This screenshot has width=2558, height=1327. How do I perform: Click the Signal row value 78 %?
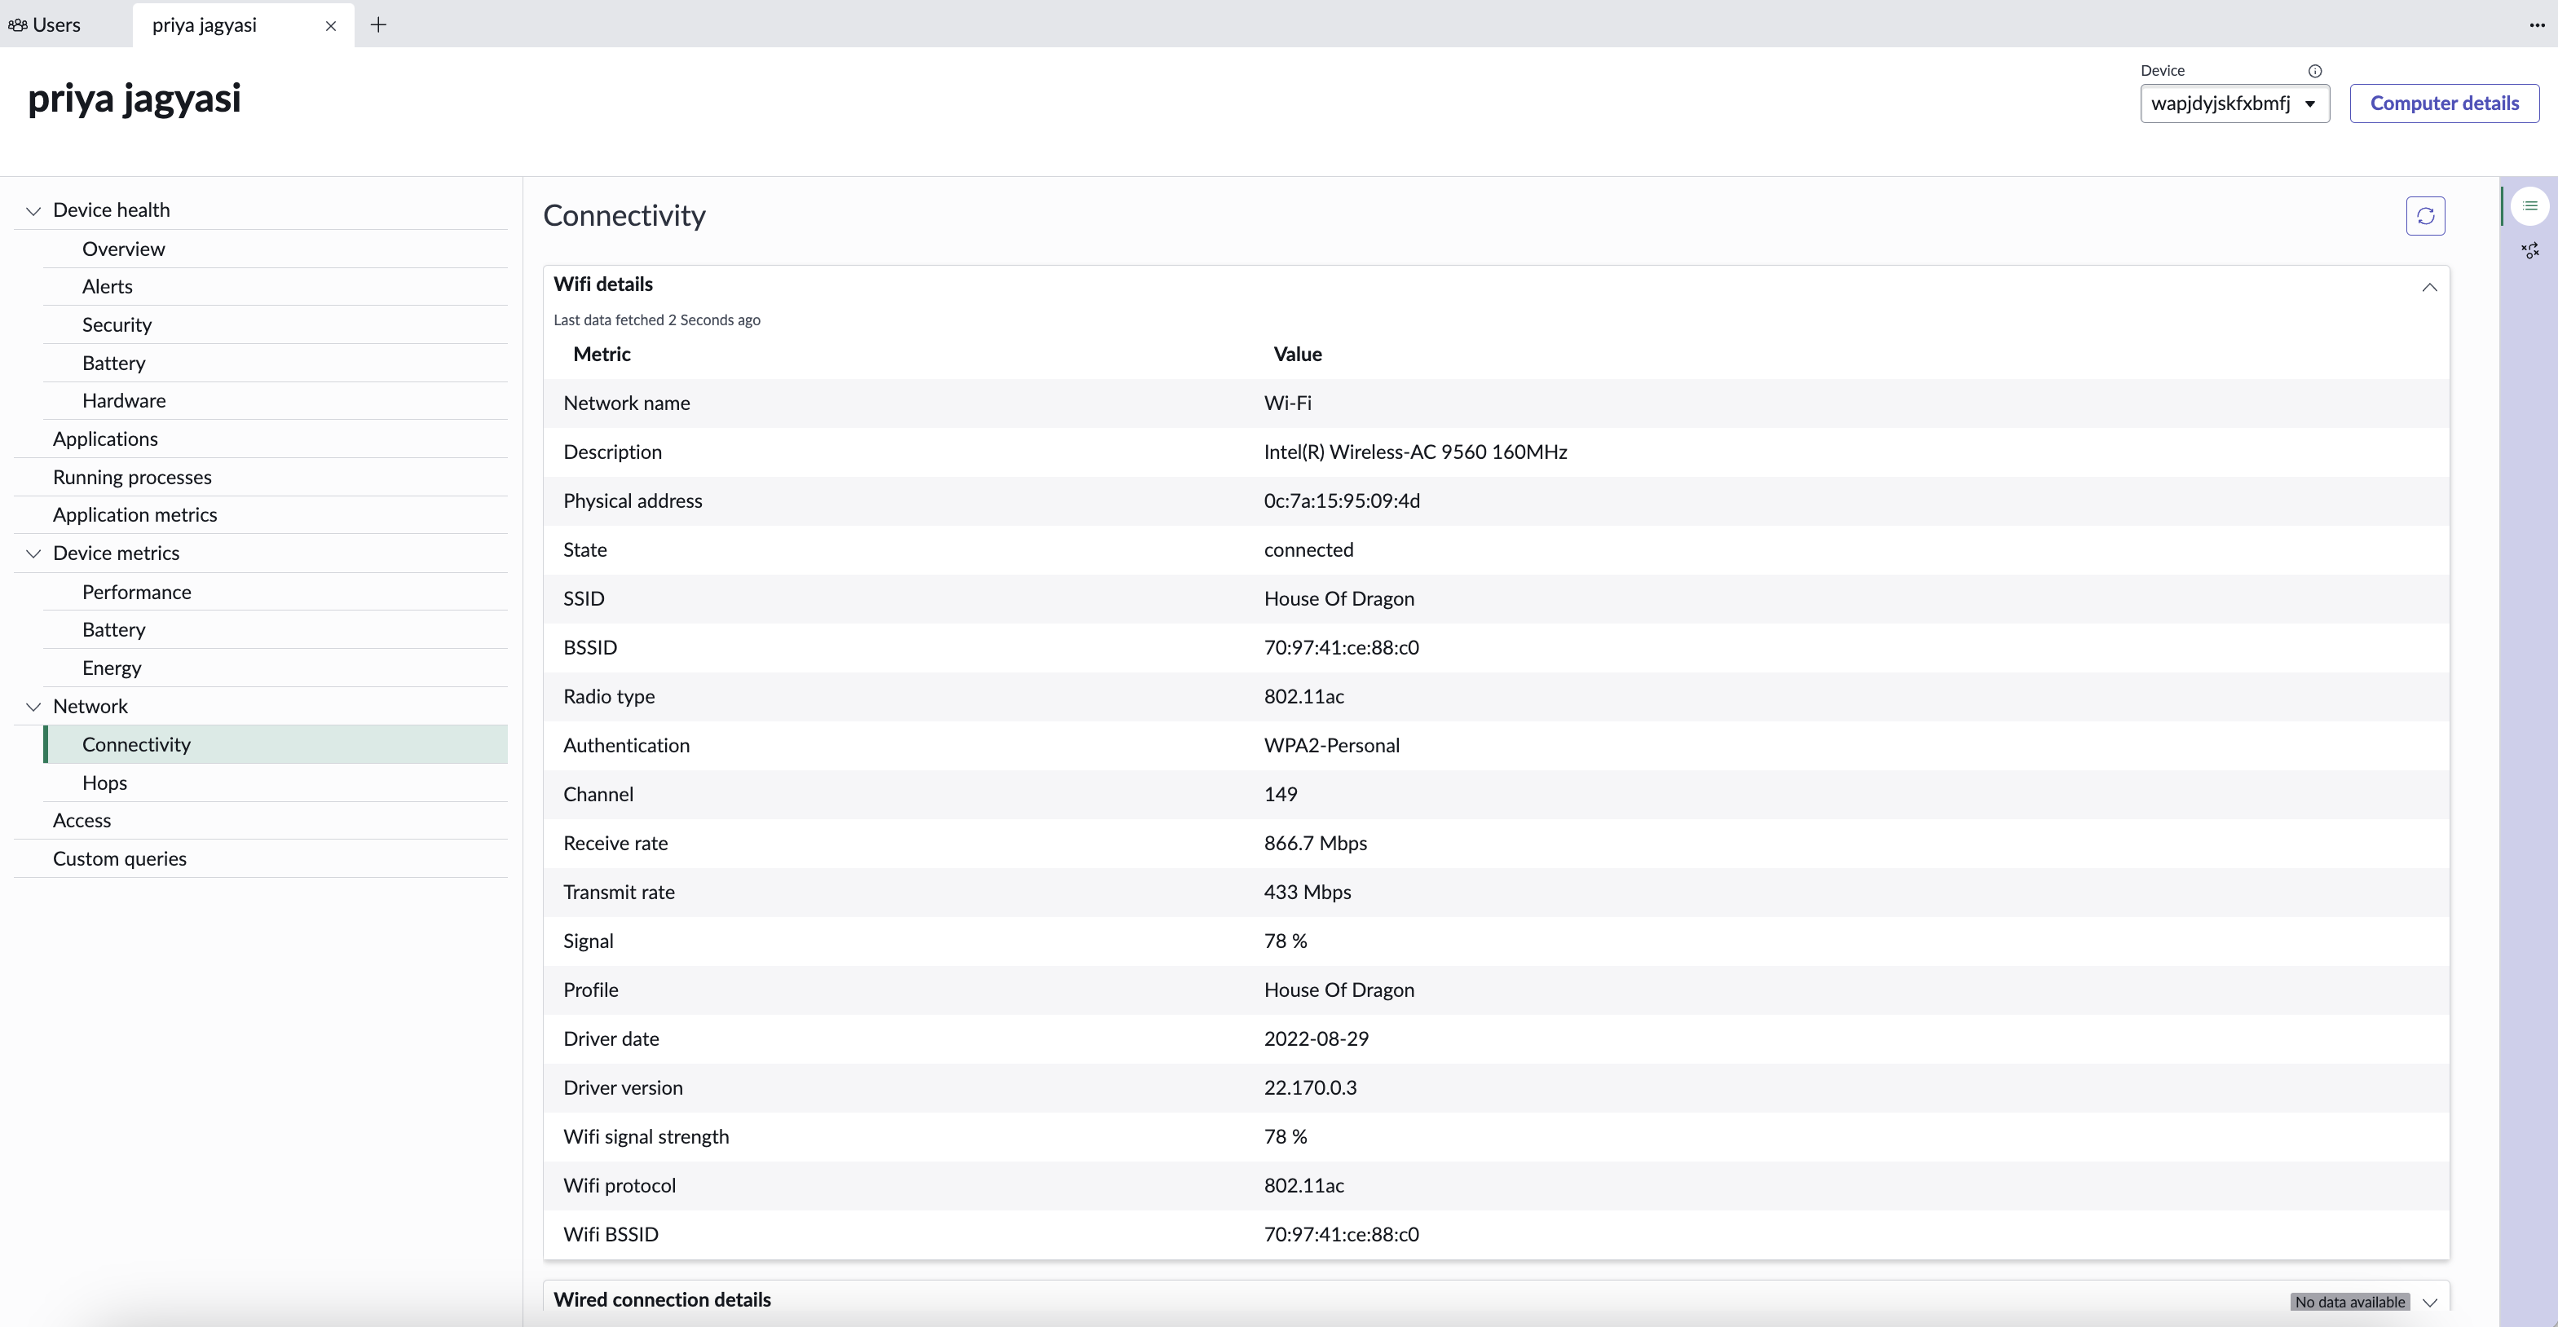point(1285,941)
